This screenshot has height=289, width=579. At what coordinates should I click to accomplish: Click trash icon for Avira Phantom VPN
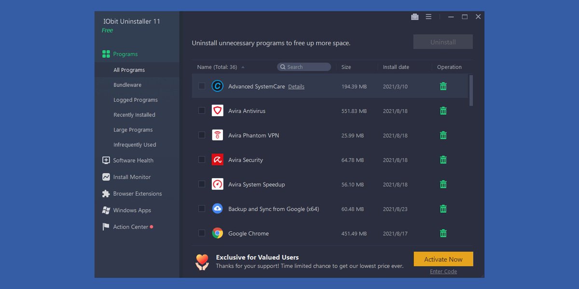443,135
